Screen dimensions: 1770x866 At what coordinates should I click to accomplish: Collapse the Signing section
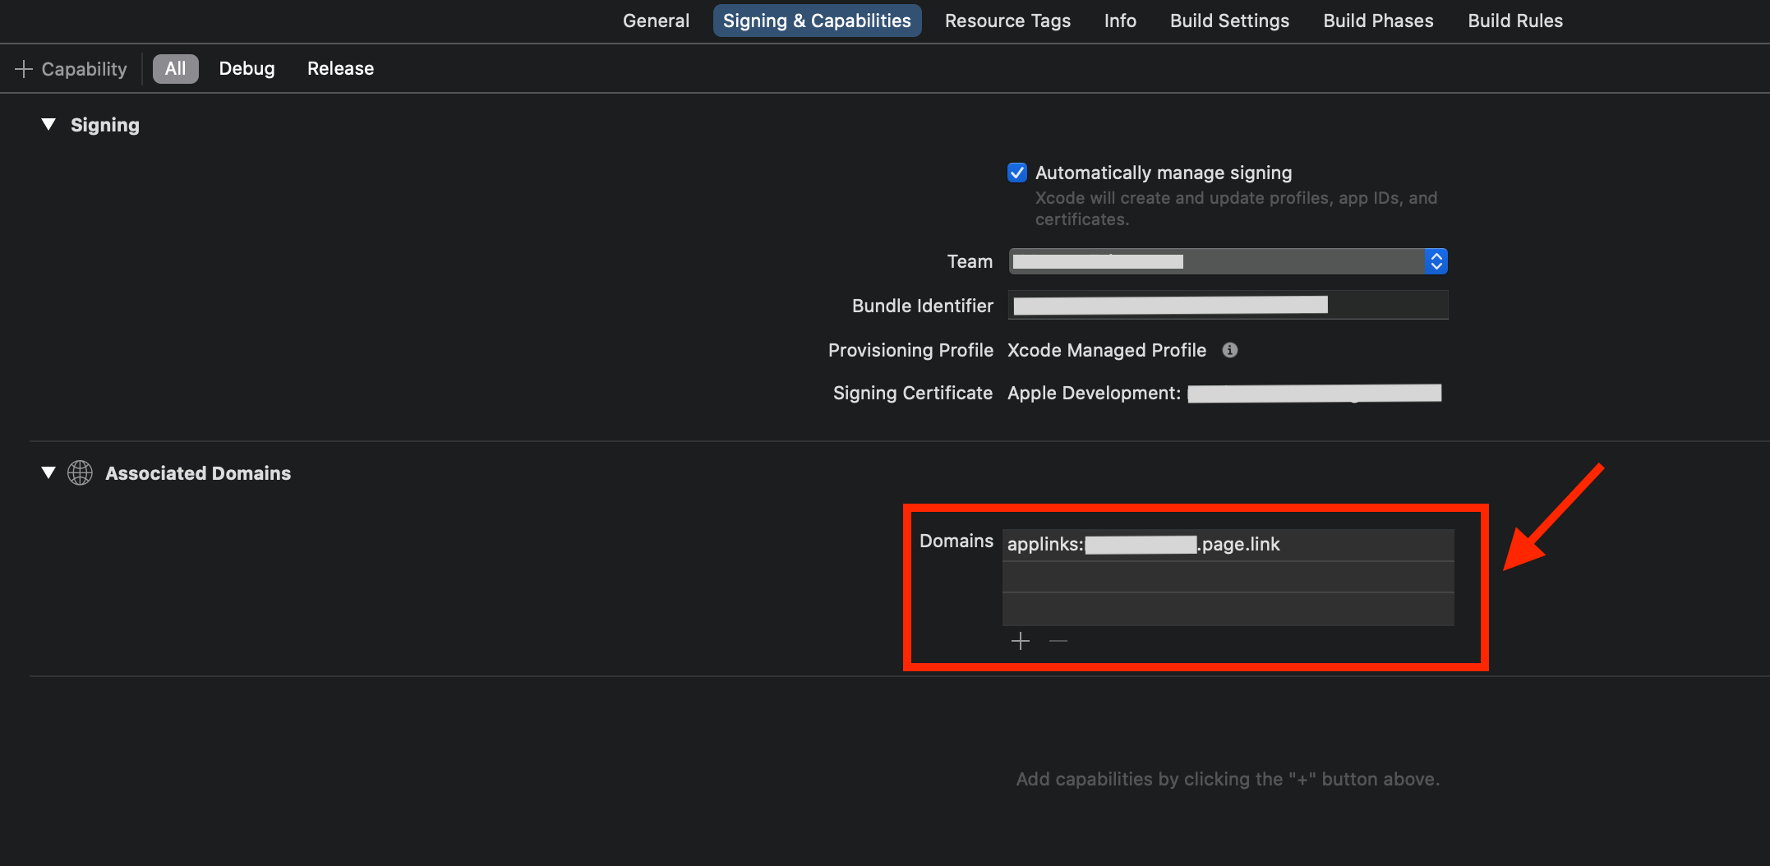tap(48, 125)
